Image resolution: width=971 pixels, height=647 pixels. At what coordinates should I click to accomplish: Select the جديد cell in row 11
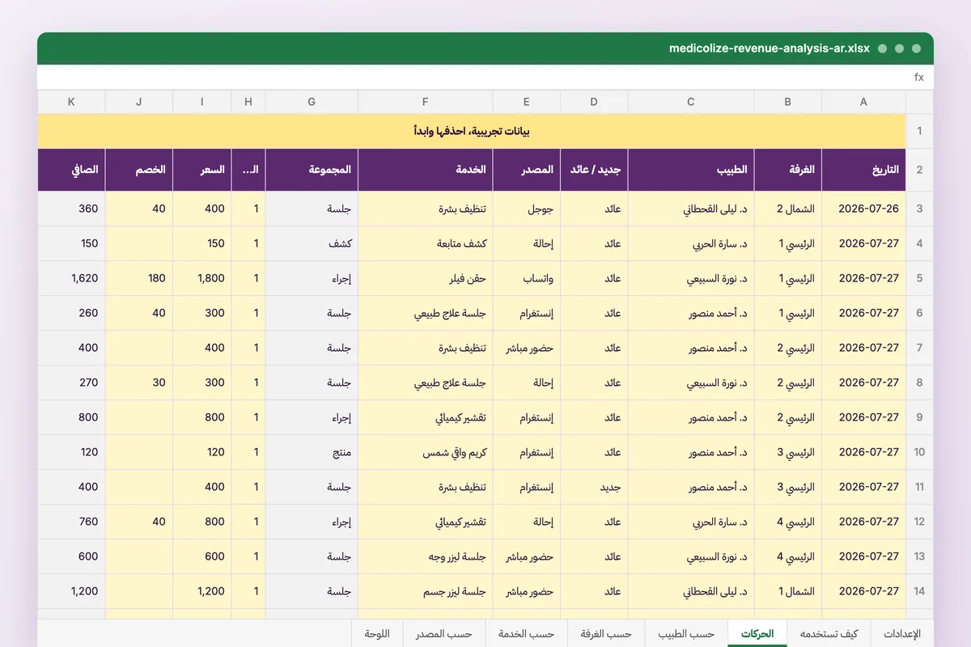pyautogui.click(x=594, y=487)
